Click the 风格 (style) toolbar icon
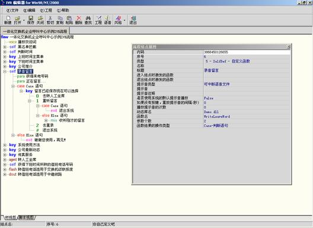The width and height of the screenshot is (313, 228). (x=118, y=20)
